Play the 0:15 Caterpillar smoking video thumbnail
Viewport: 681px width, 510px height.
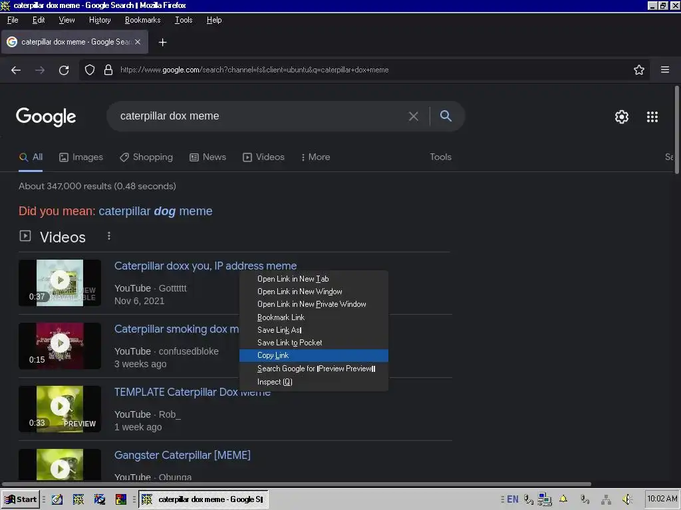60,345
